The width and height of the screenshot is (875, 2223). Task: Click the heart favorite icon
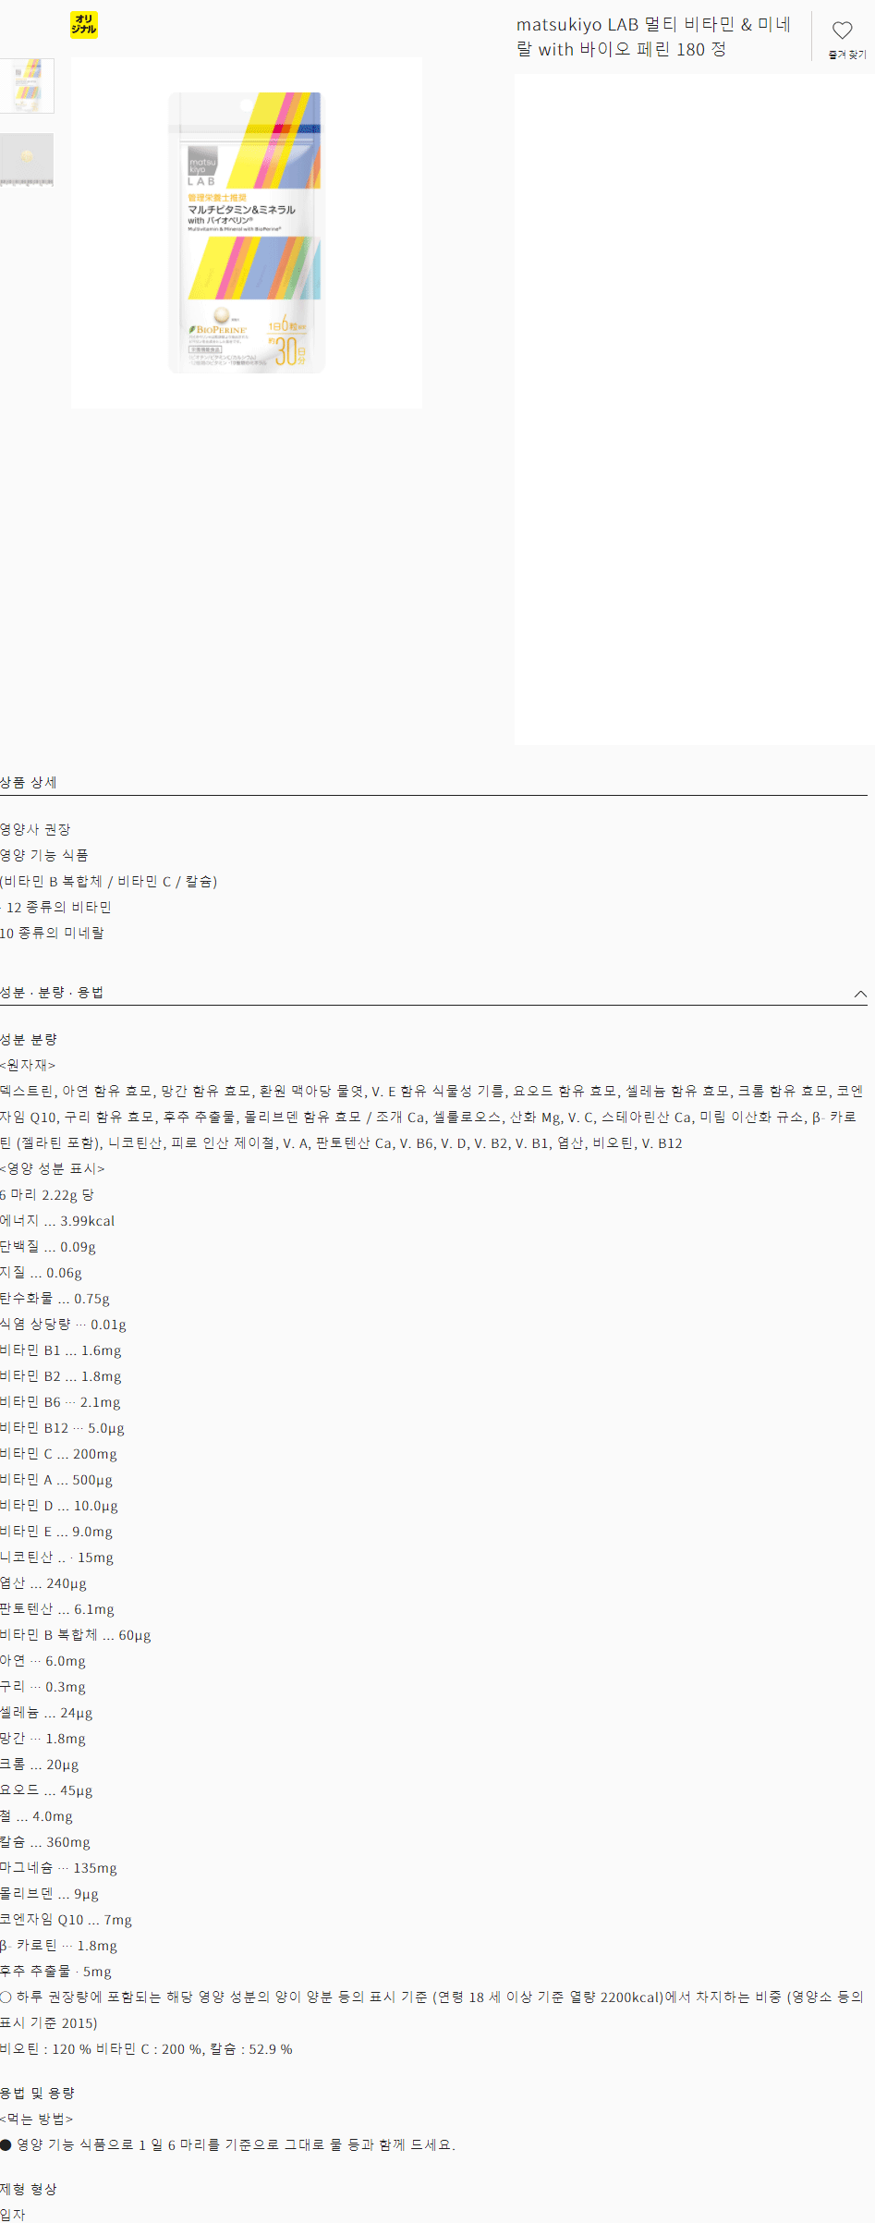coord(842,31)
